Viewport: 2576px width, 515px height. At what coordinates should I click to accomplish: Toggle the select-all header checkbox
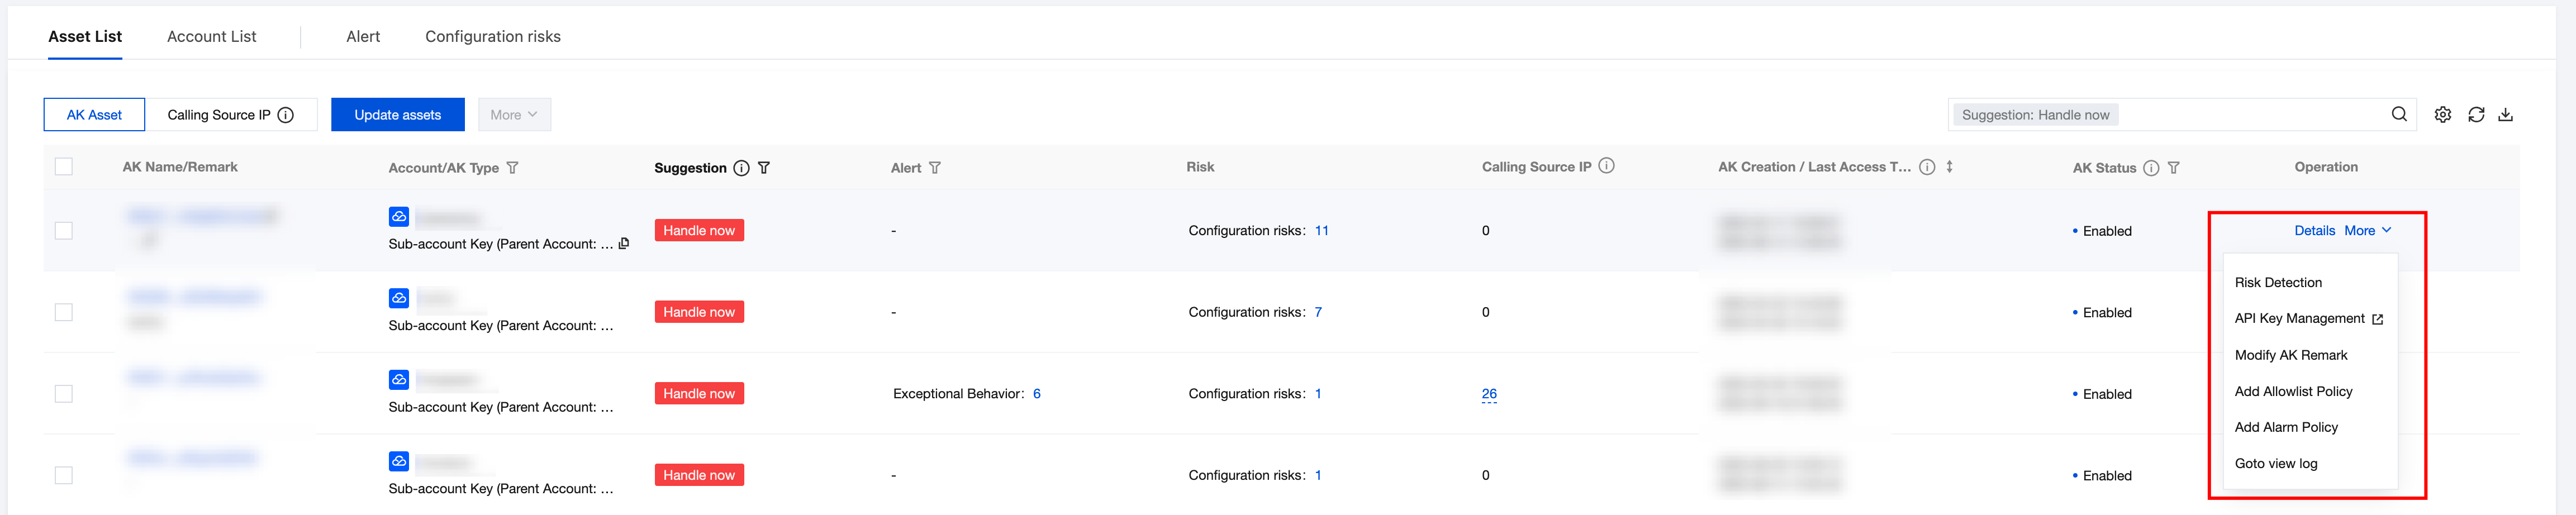pyautogui.click(x=64, y=167)
